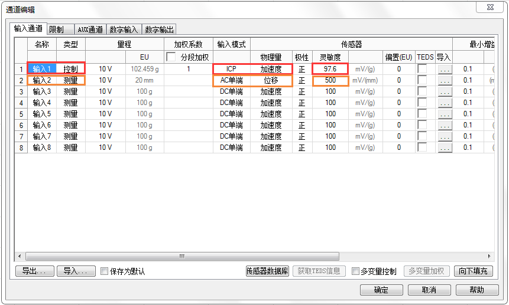Switch to the 数字输入 tab

click(124, 29)
